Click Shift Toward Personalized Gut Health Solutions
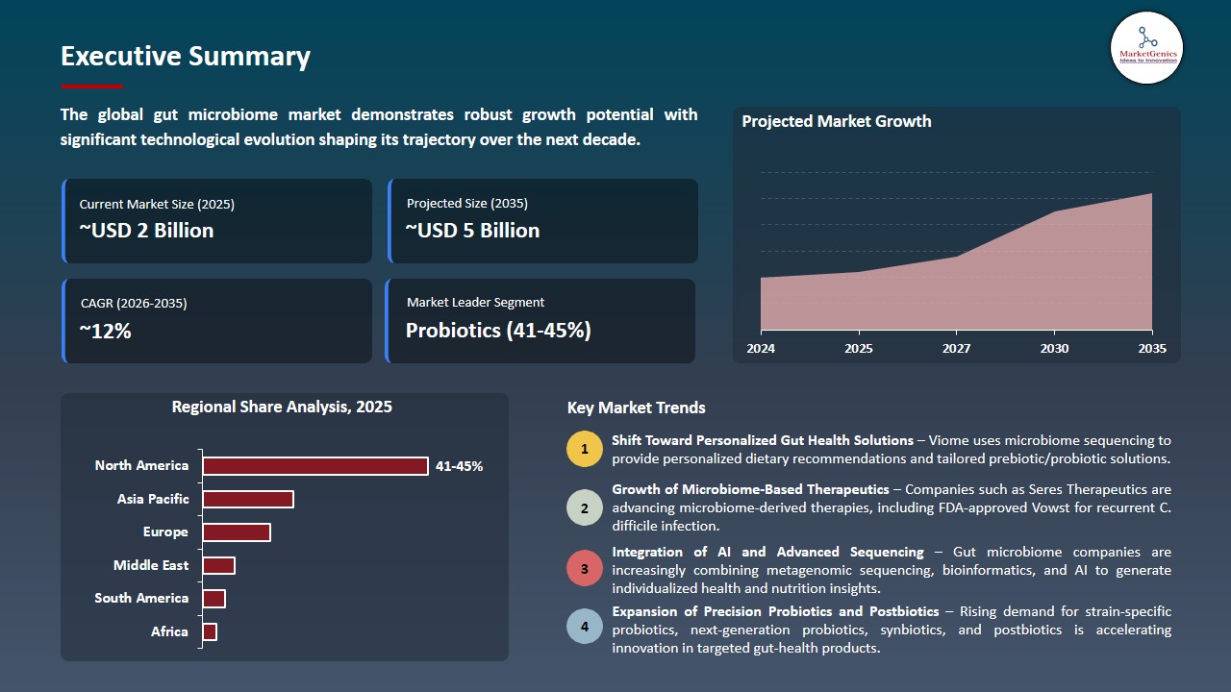 pos(763,440)
